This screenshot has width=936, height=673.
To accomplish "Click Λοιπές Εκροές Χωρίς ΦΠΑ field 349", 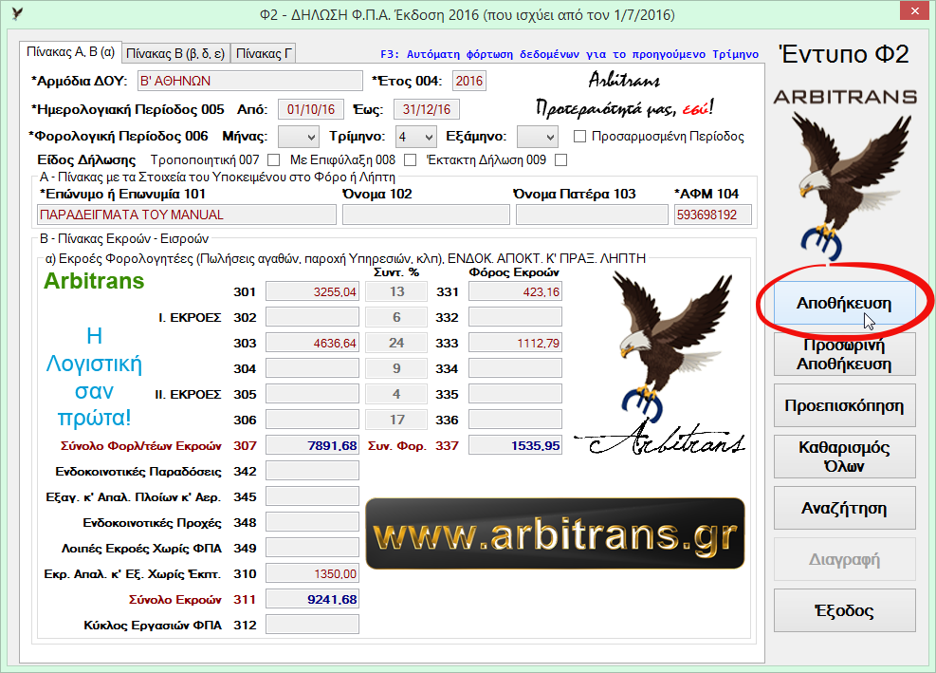I will click(x=312, y=548).
